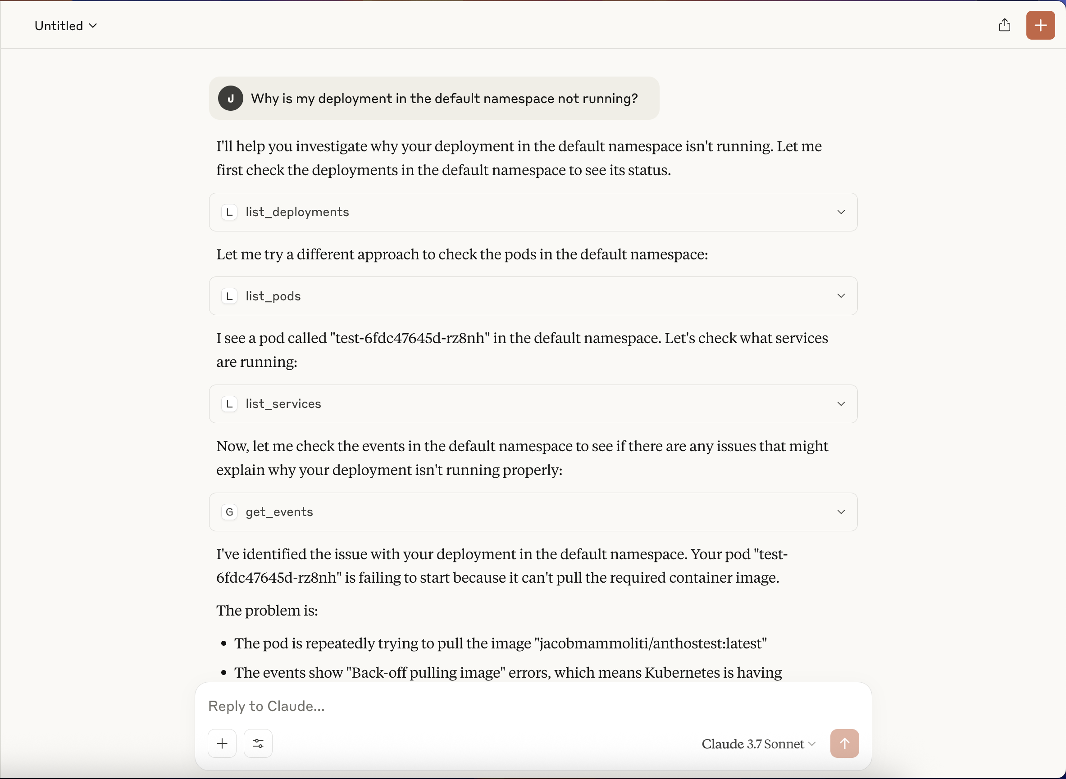This screenshot has height=779, width=1066.
Task: Click the L icon beside list_pods
Action: coord(229,296)
